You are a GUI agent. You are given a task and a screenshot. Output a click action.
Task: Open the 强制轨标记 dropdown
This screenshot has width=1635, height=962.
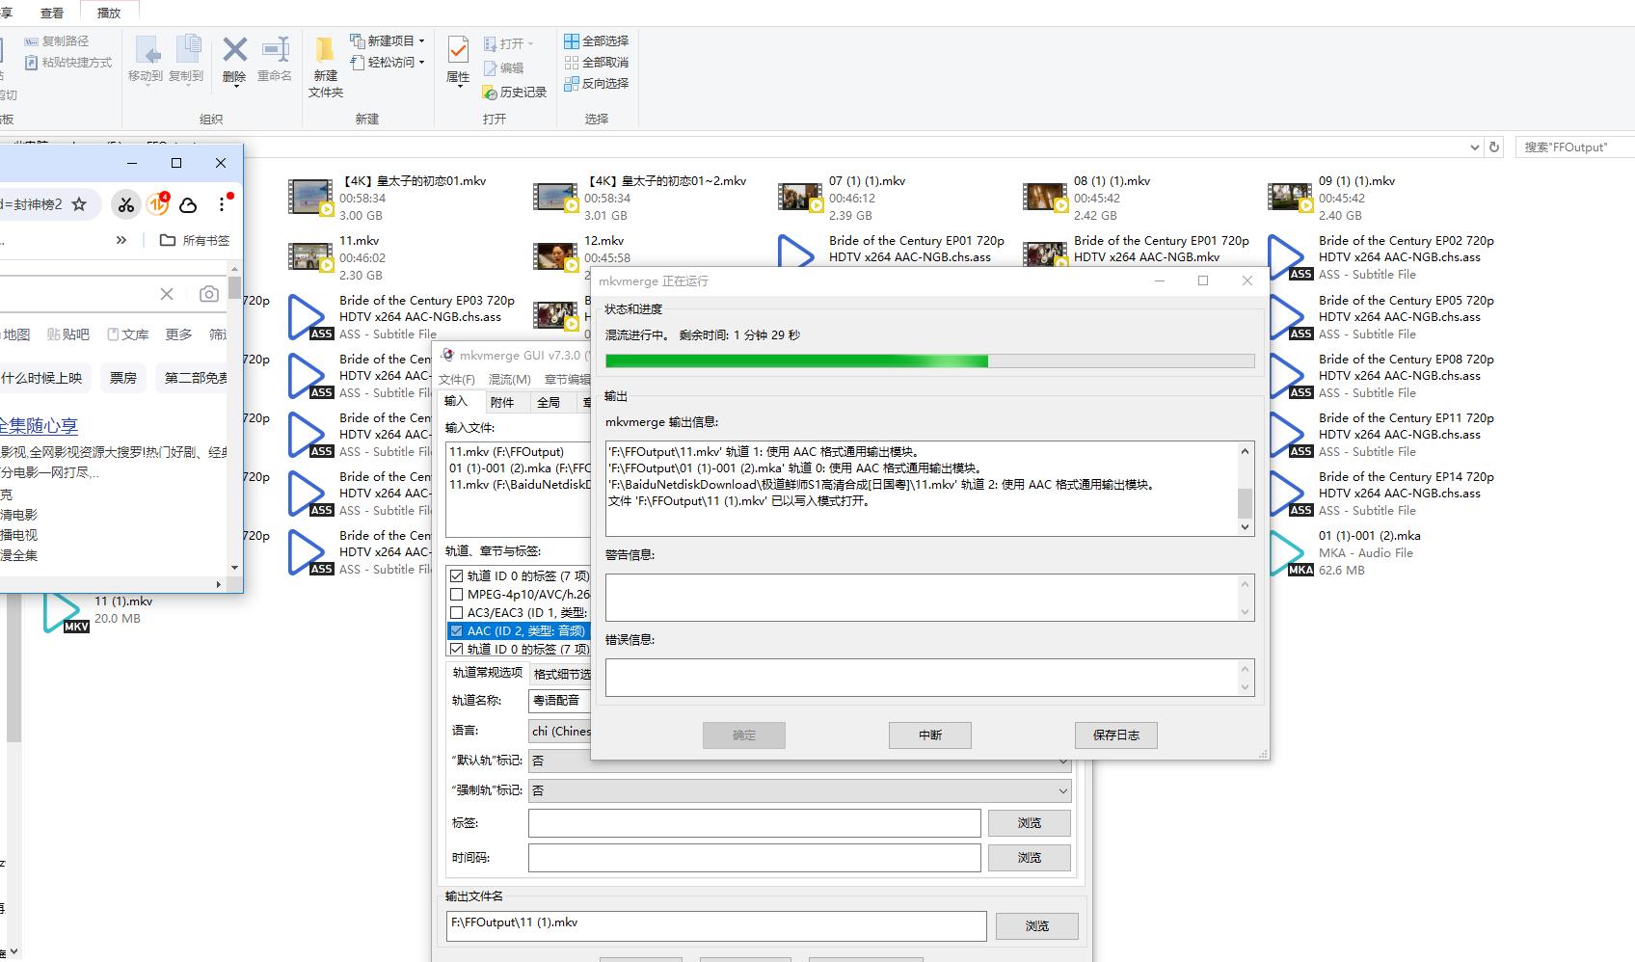pyautogui.click(x=799, y=790)
